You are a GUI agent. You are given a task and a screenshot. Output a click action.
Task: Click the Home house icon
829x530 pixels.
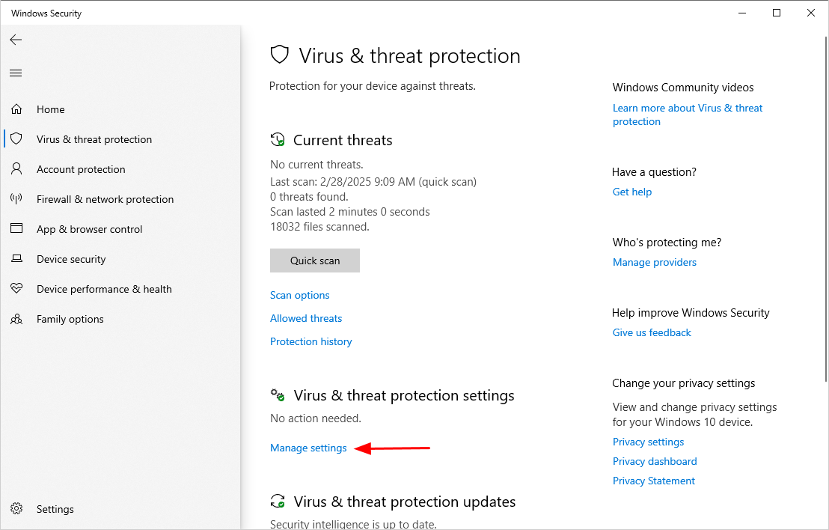16,109
